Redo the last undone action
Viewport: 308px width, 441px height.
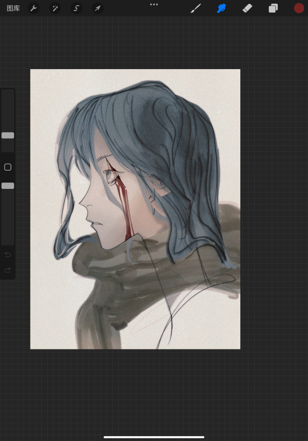(x=8, y=270)
